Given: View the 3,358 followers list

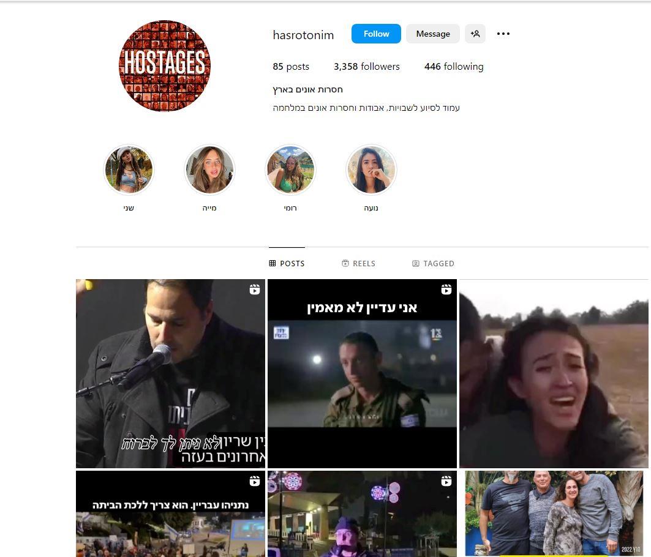Looking at the screenshot, I should pos(366,66).
